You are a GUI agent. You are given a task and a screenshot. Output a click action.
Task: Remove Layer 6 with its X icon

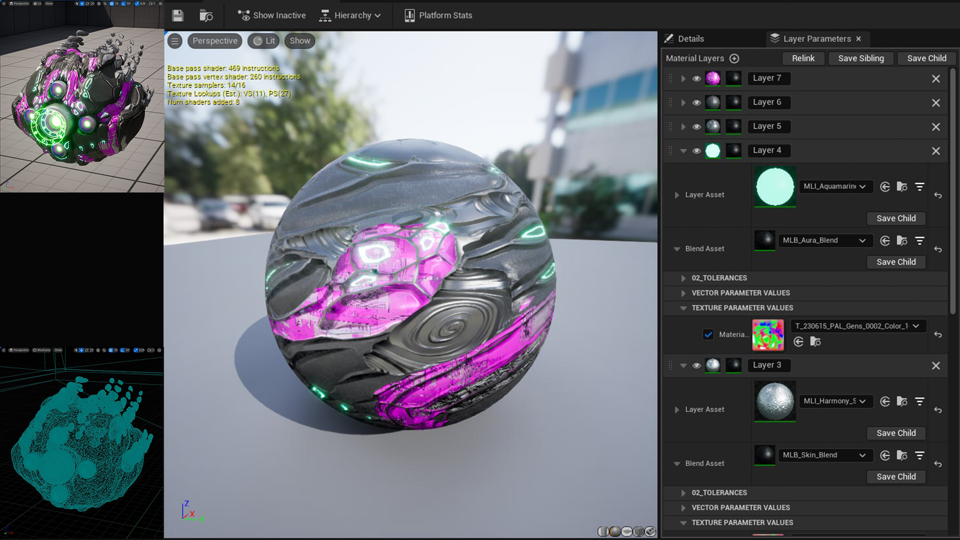(x=935, y=102)
